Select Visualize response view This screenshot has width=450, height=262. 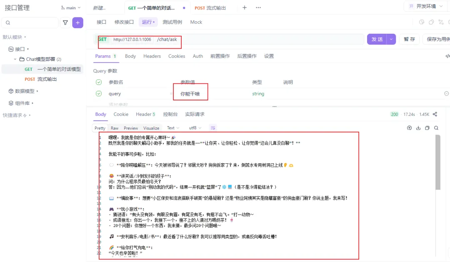pyautogui.click(x=151, y=128)
